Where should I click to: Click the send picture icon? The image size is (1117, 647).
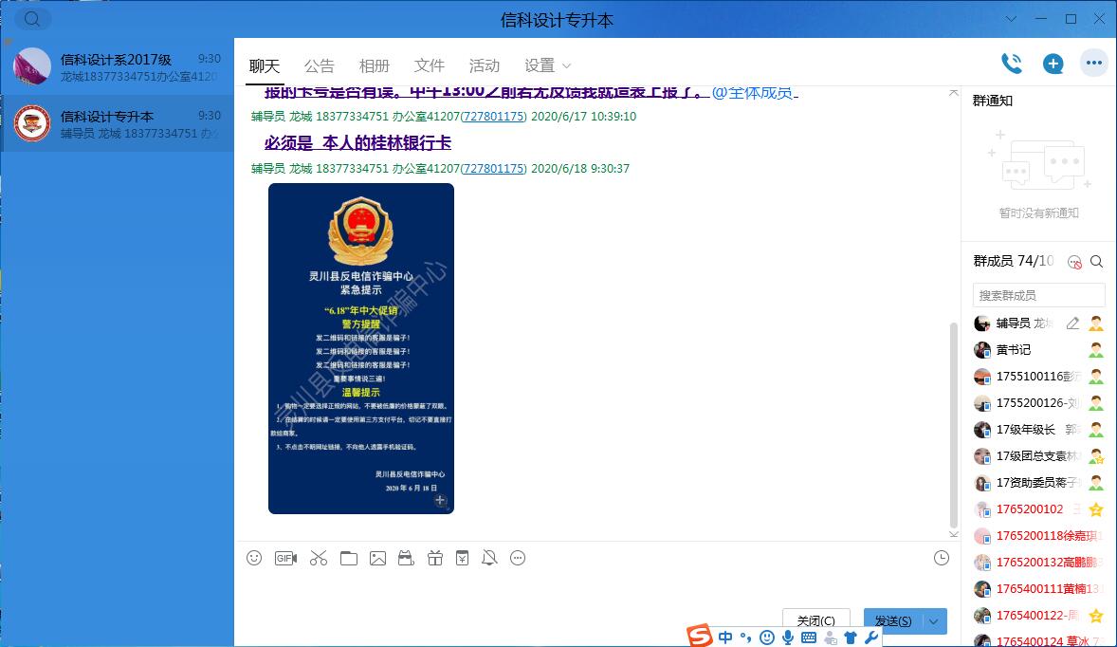coord(377,558)
